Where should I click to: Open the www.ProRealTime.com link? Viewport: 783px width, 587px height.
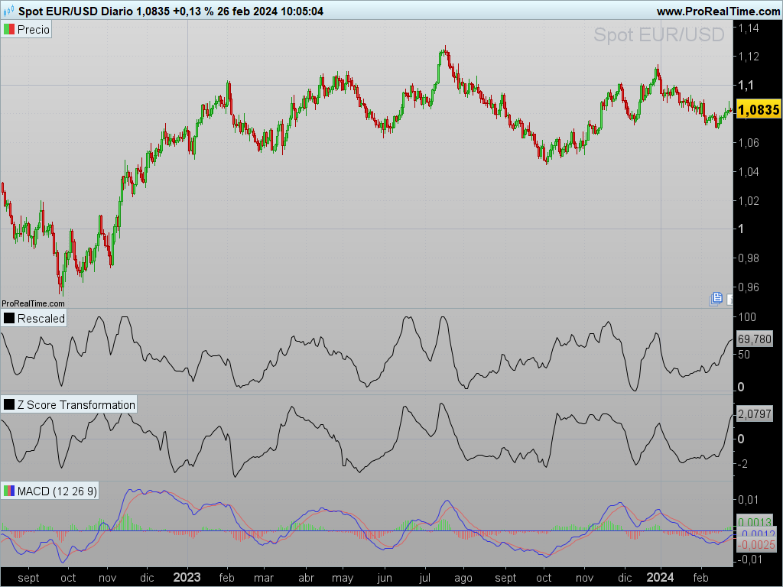718,11
